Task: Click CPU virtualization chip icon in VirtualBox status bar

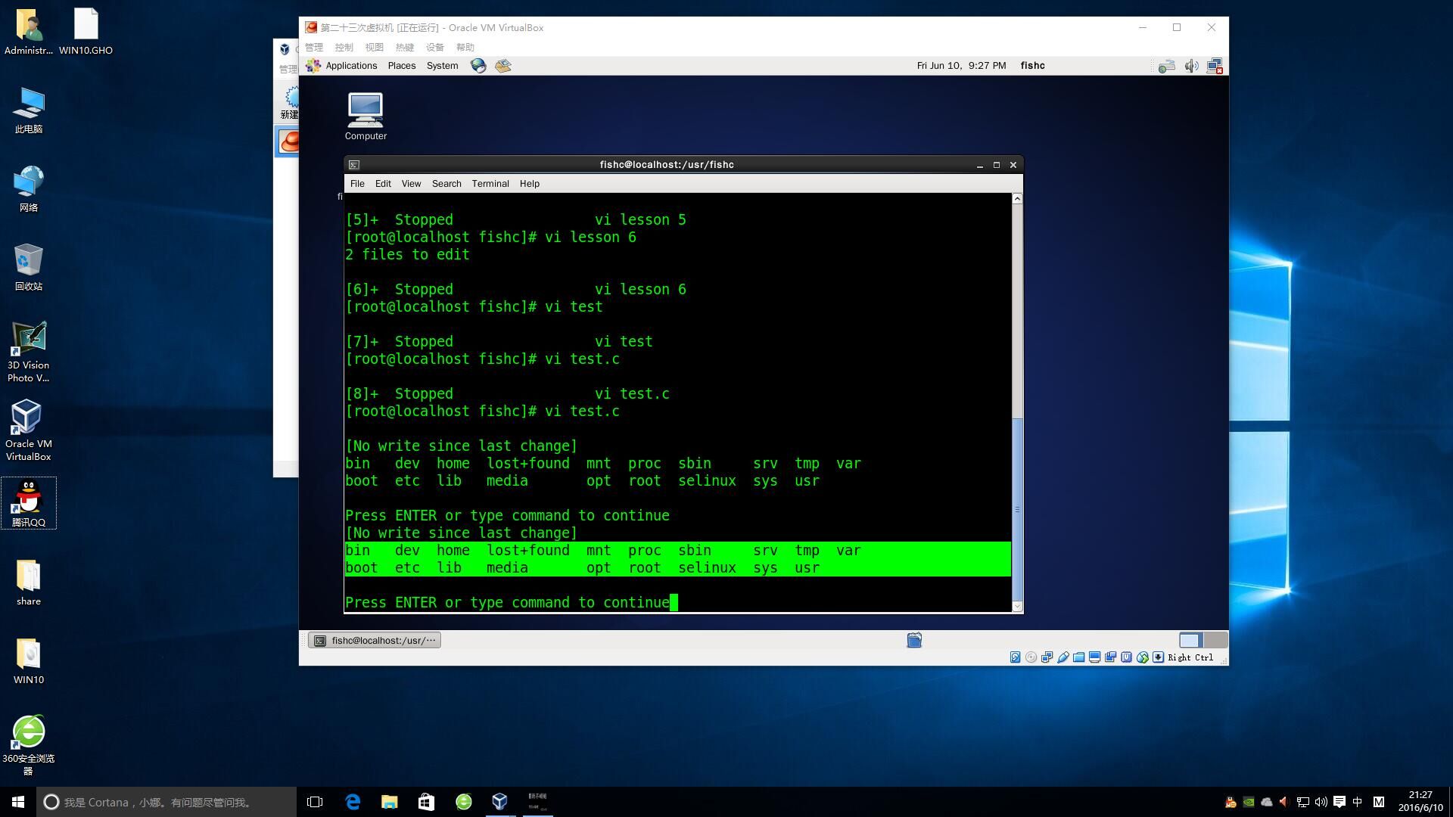Action: [1126, 657]
